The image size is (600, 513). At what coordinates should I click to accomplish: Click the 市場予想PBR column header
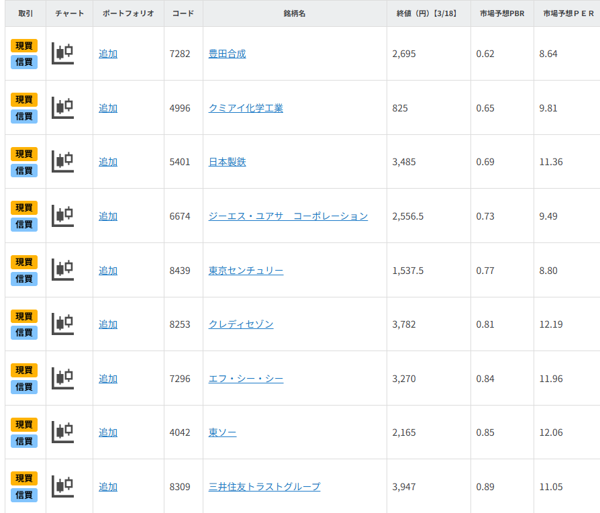(502, 13)
